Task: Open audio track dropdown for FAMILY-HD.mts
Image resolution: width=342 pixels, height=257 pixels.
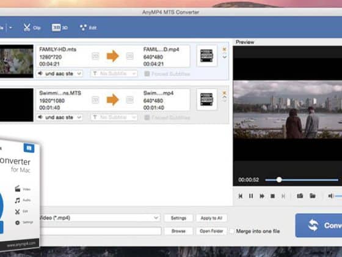Action: 60,73
